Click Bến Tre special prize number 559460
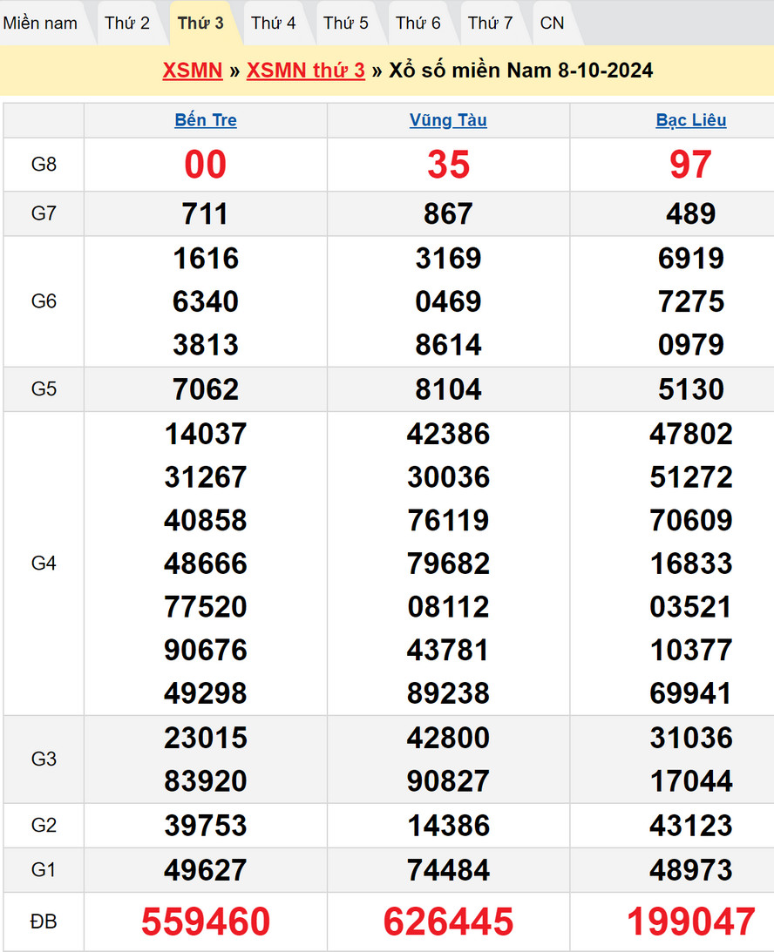 coord(206,922)
